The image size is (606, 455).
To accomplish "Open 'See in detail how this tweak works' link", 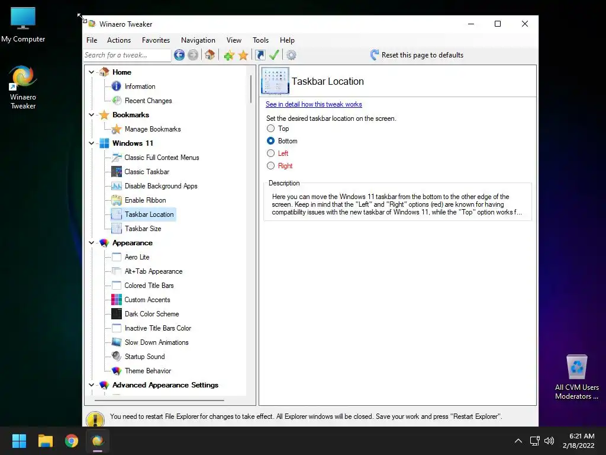I will click(314, 104).
